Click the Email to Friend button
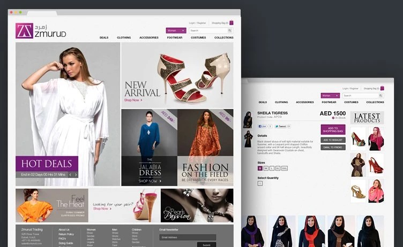403x247 pixels. pos(333,148)
